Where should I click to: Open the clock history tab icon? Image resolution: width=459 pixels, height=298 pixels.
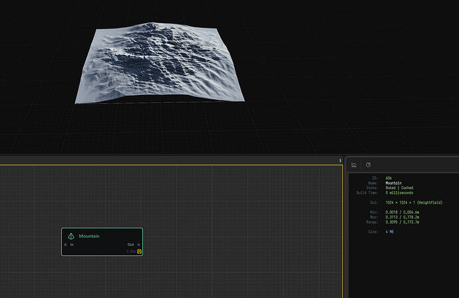pyautogui.click(x=368, y=165)
